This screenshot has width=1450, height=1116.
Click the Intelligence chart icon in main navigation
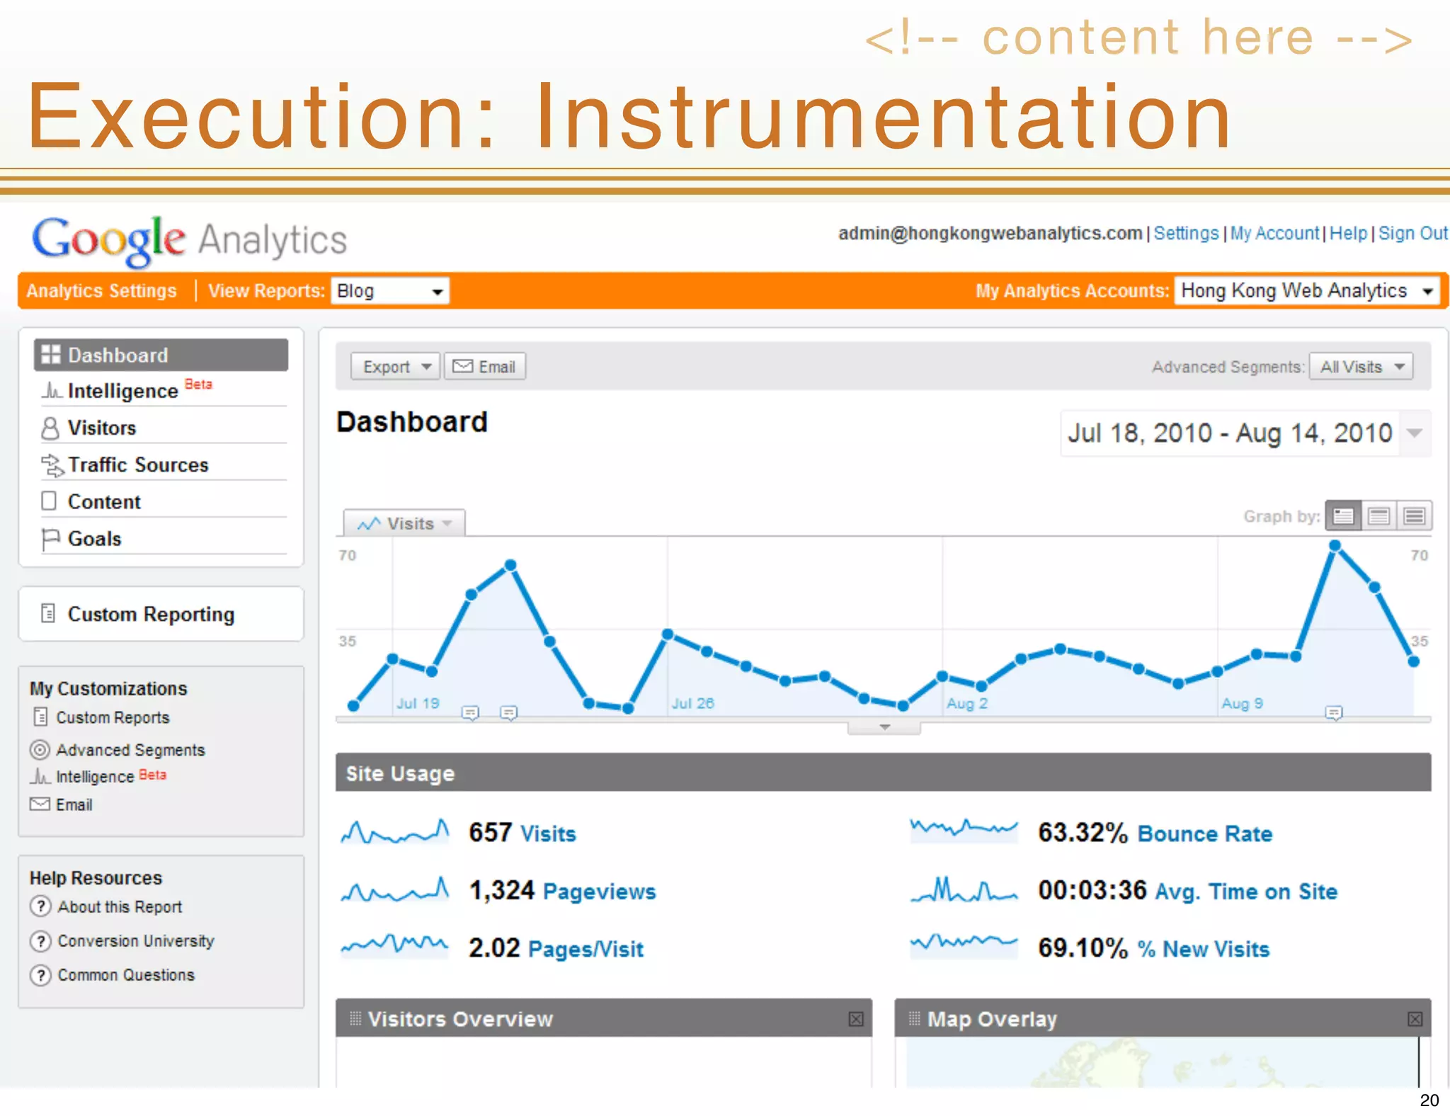51,390
